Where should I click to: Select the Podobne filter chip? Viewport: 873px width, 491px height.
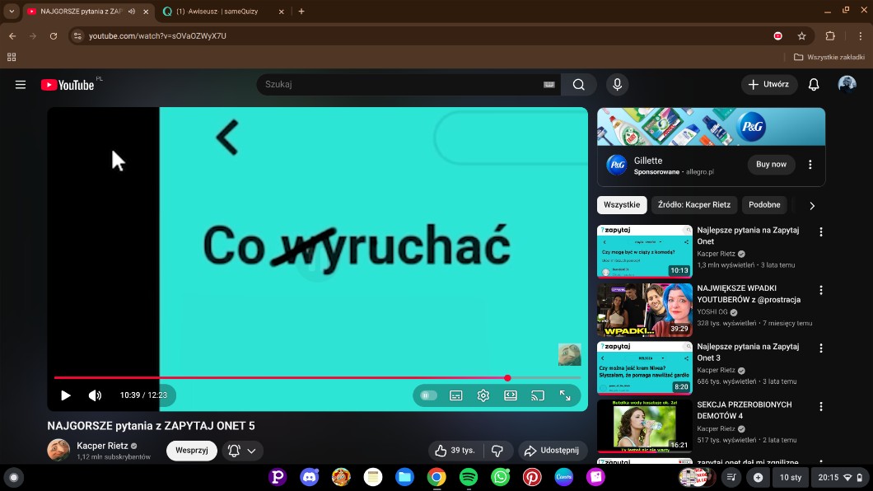764,205
